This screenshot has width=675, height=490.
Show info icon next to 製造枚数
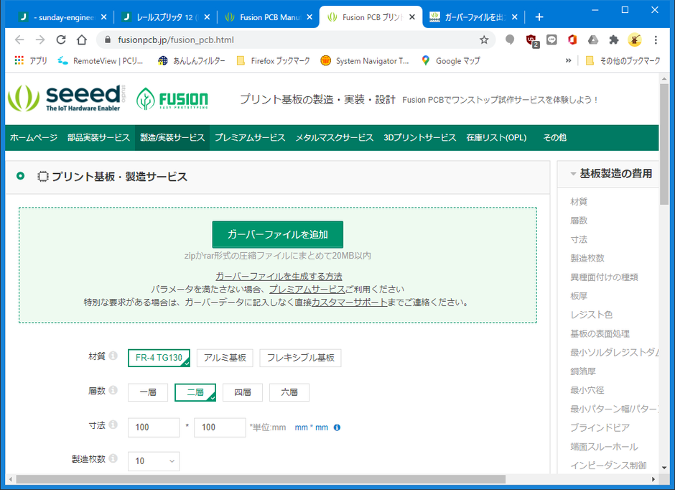click(113, 458)
